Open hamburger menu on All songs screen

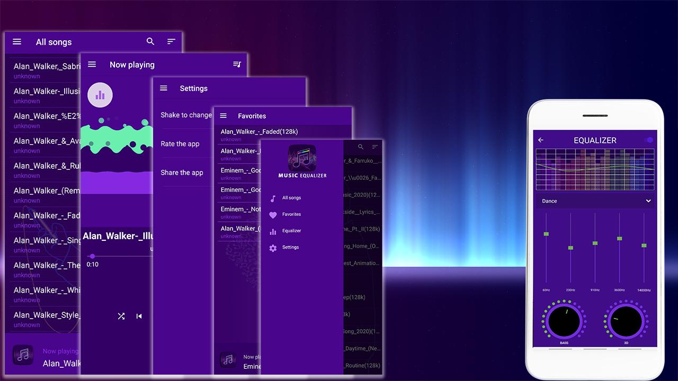tap(17, 41)
